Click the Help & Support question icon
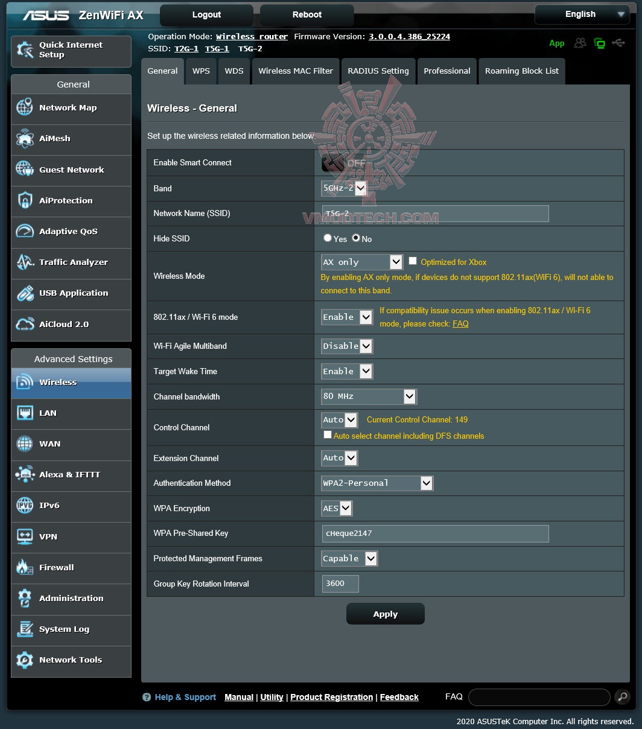The image size is (642, 729). coord(147,697)
